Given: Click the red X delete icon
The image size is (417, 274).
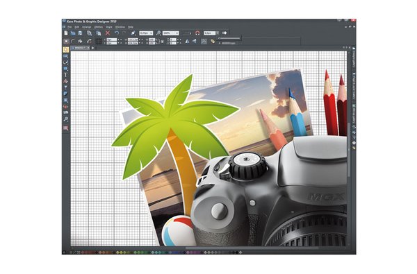Looking at the screenshot, I should coord(108,33).
